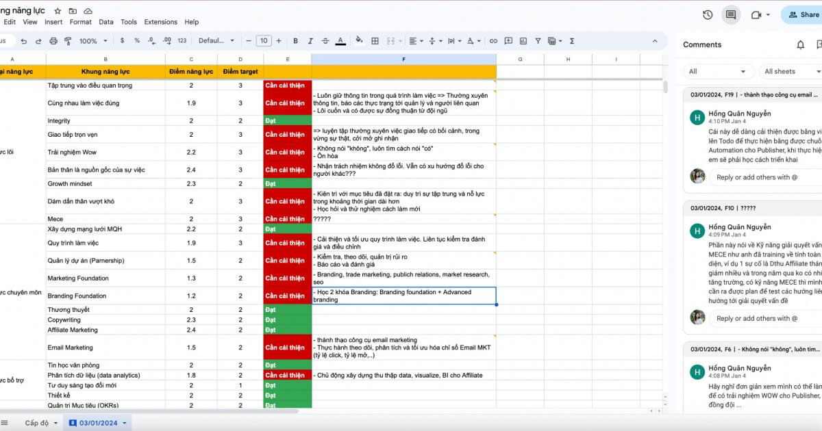This screenshot has width=822, height=431.
Task: Open the View menu
Action: (x=30, y=22)
